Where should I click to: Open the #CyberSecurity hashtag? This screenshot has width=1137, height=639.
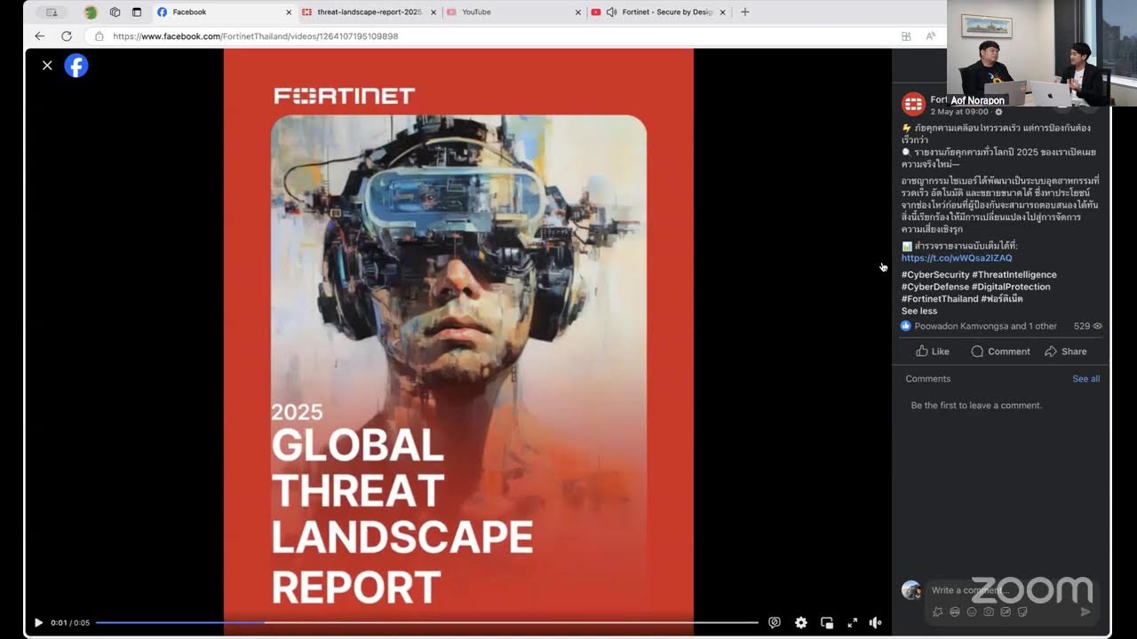935,275
